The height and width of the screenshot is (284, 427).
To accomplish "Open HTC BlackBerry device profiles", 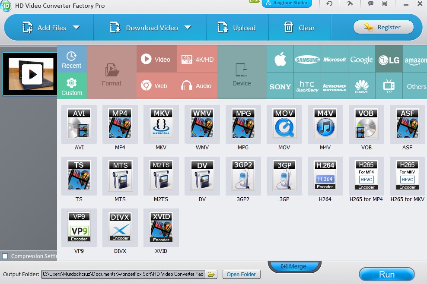I will (307, 86).
